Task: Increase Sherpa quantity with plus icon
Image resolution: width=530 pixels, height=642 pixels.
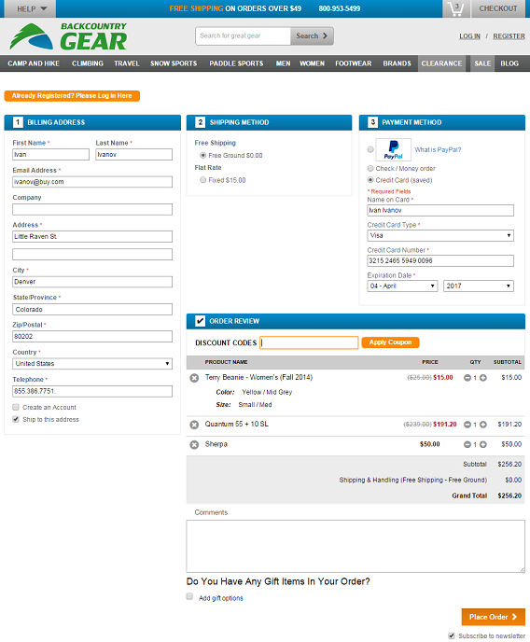Action: [x=483, y=444]
